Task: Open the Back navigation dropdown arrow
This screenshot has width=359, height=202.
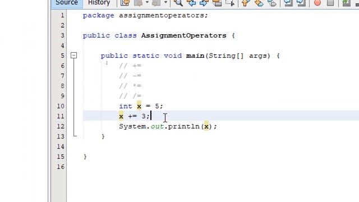Action: [147, 3]
